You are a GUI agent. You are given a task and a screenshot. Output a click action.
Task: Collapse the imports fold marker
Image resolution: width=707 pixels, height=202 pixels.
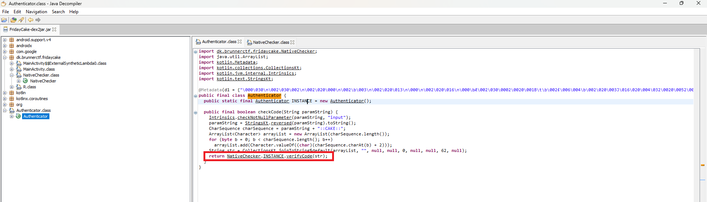coord(195,52)
